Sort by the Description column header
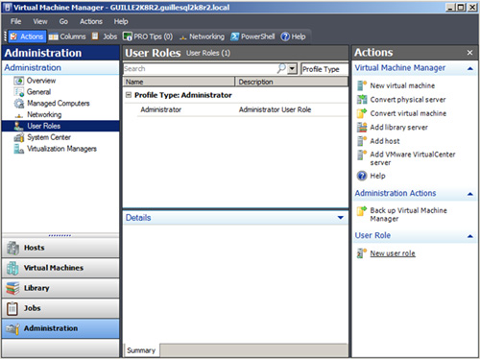 pyautogui.click(x=292, y=82)
